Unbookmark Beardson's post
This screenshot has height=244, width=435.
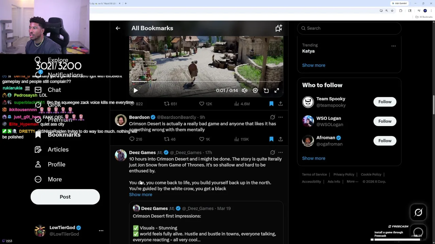(271, 139)
